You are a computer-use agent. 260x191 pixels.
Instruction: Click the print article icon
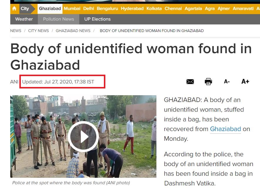[208, 82]
